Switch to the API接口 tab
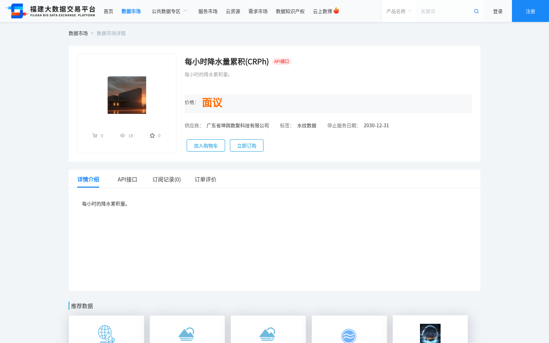The height and width of the screenshot is (343, 549). click(127, 179)
